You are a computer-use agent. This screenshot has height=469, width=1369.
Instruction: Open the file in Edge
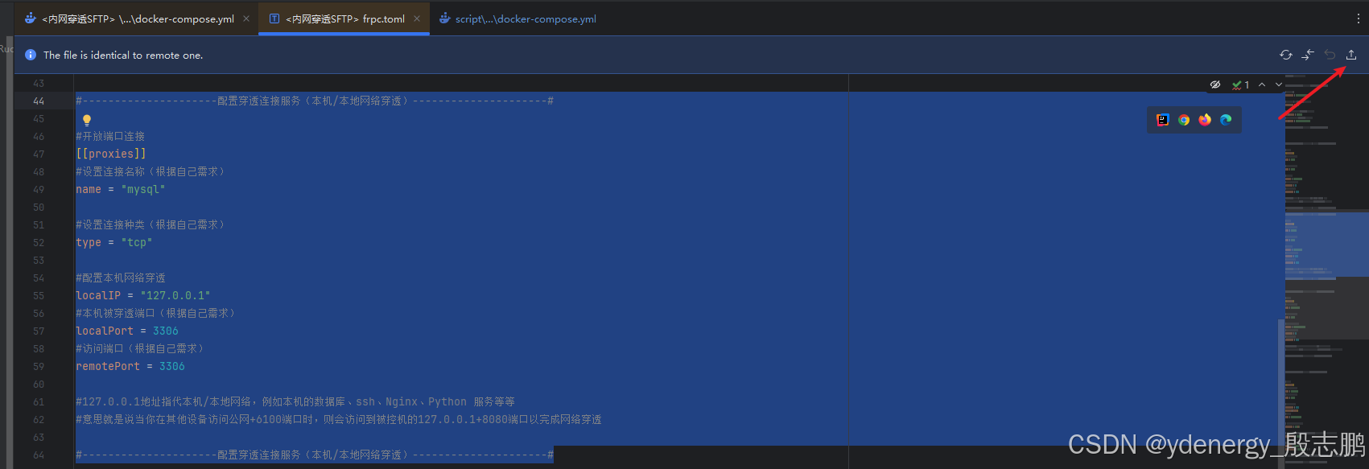(x=1226, y=120)
